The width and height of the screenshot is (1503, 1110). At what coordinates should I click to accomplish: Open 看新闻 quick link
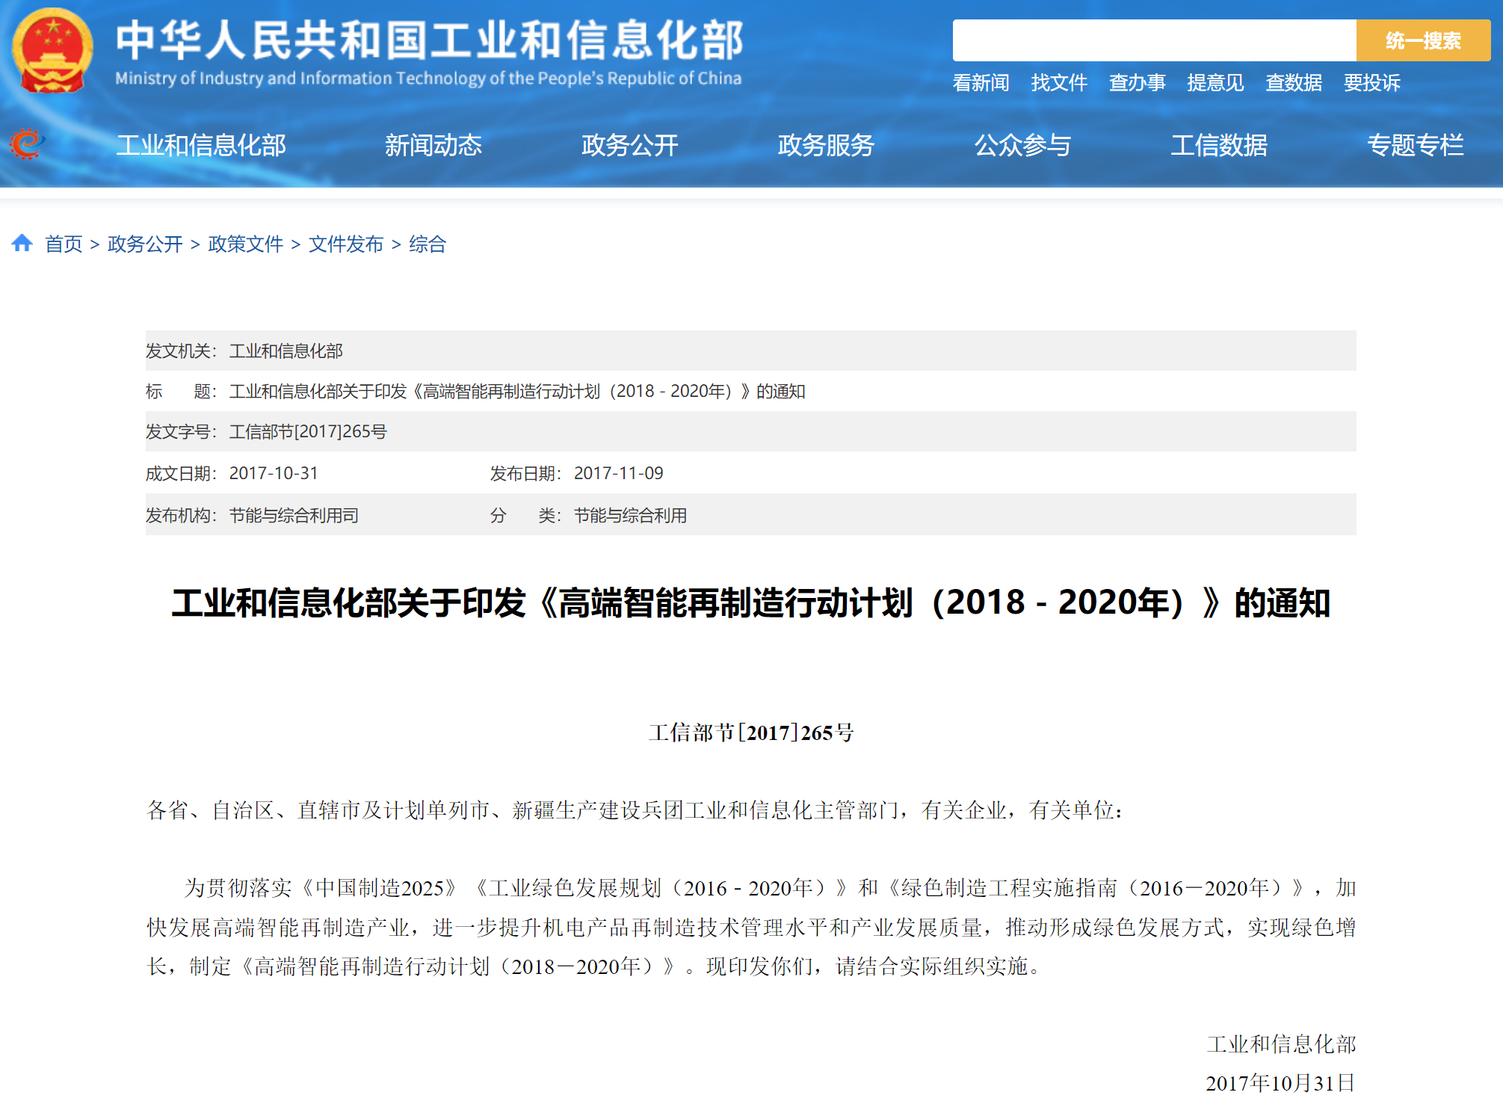981,83
